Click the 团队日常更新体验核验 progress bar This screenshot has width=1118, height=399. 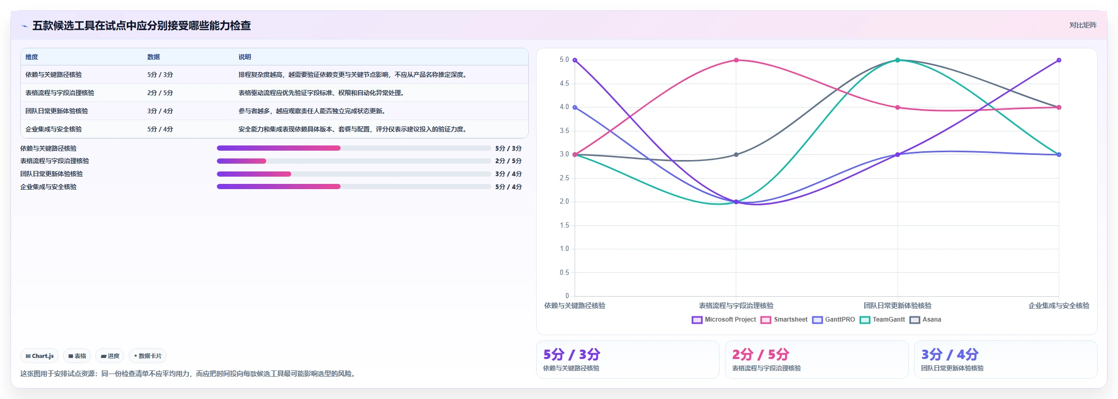coord(354,174)
